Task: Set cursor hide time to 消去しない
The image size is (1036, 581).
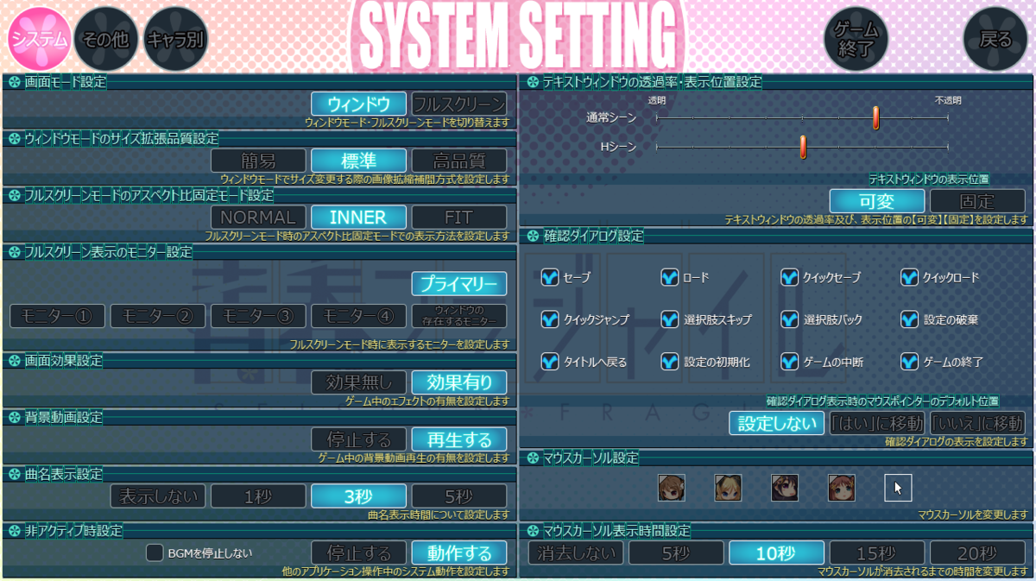Action: [576, 553]
